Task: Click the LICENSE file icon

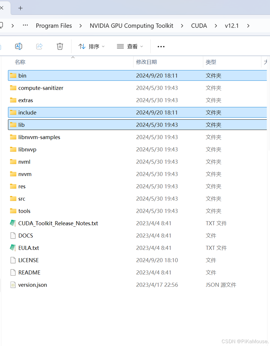Action: (x=13, y=260)
